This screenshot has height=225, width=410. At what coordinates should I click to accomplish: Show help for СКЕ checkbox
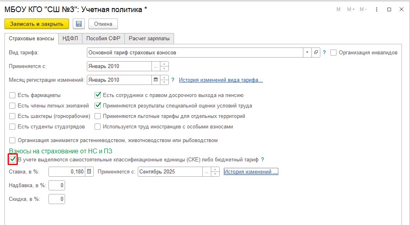click(x=263, y=160)
